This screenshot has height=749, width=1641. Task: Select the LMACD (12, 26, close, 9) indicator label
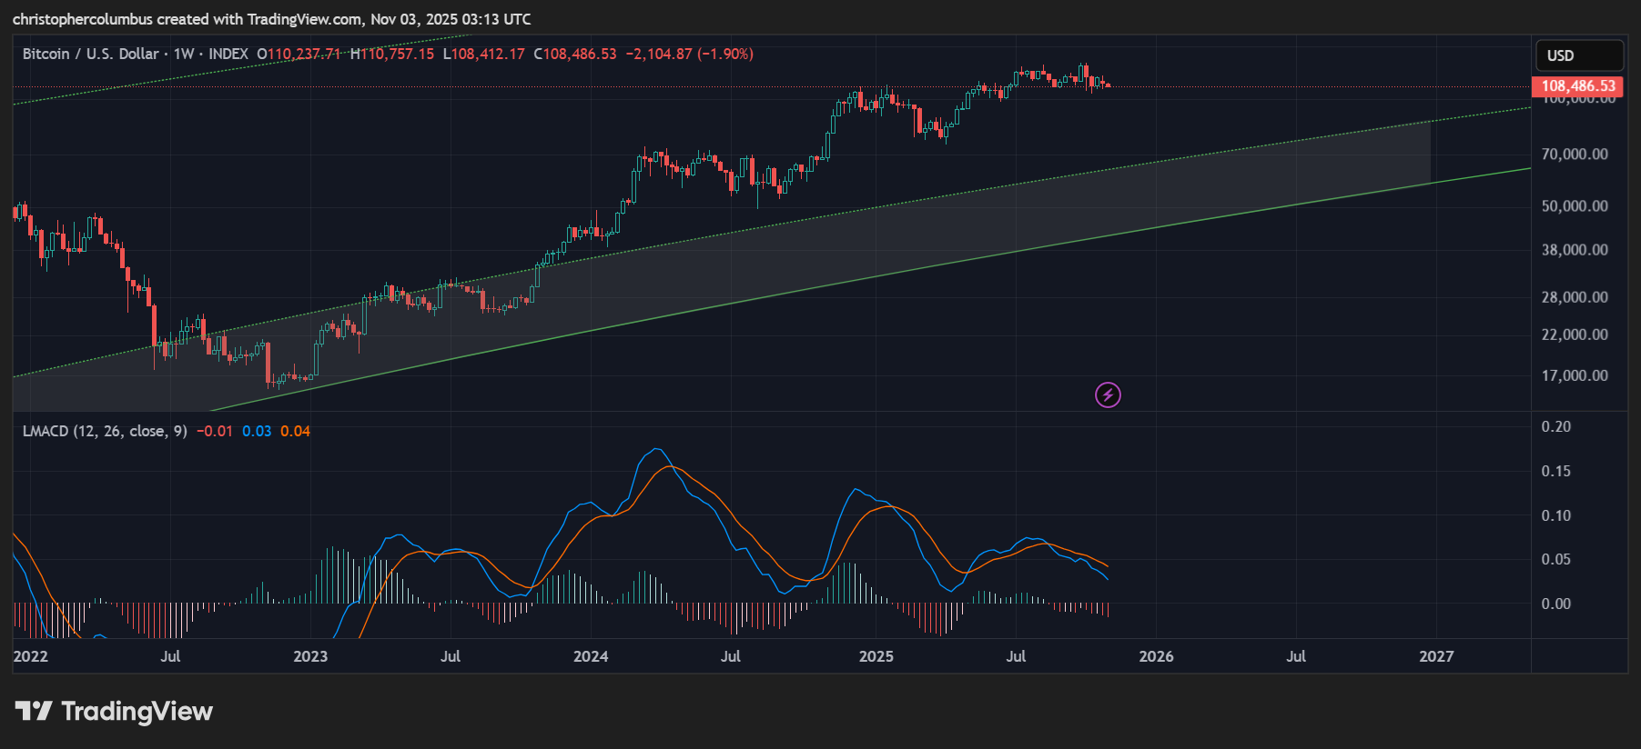pos(105,431)
